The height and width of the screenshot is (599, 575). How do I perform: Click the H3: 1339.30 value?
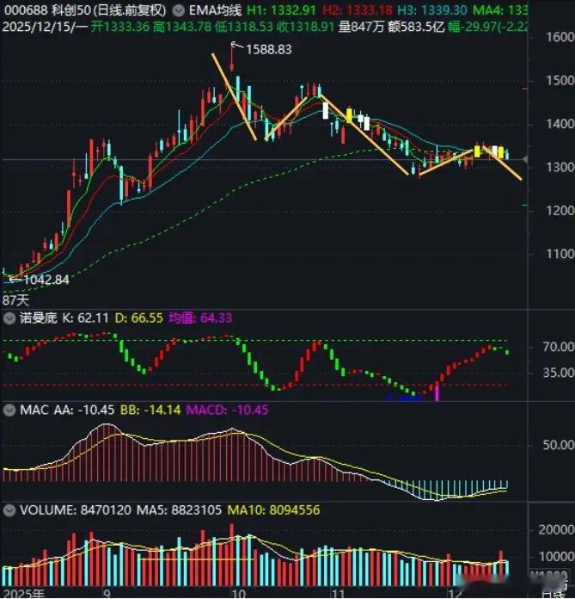(x=432, y=10)
